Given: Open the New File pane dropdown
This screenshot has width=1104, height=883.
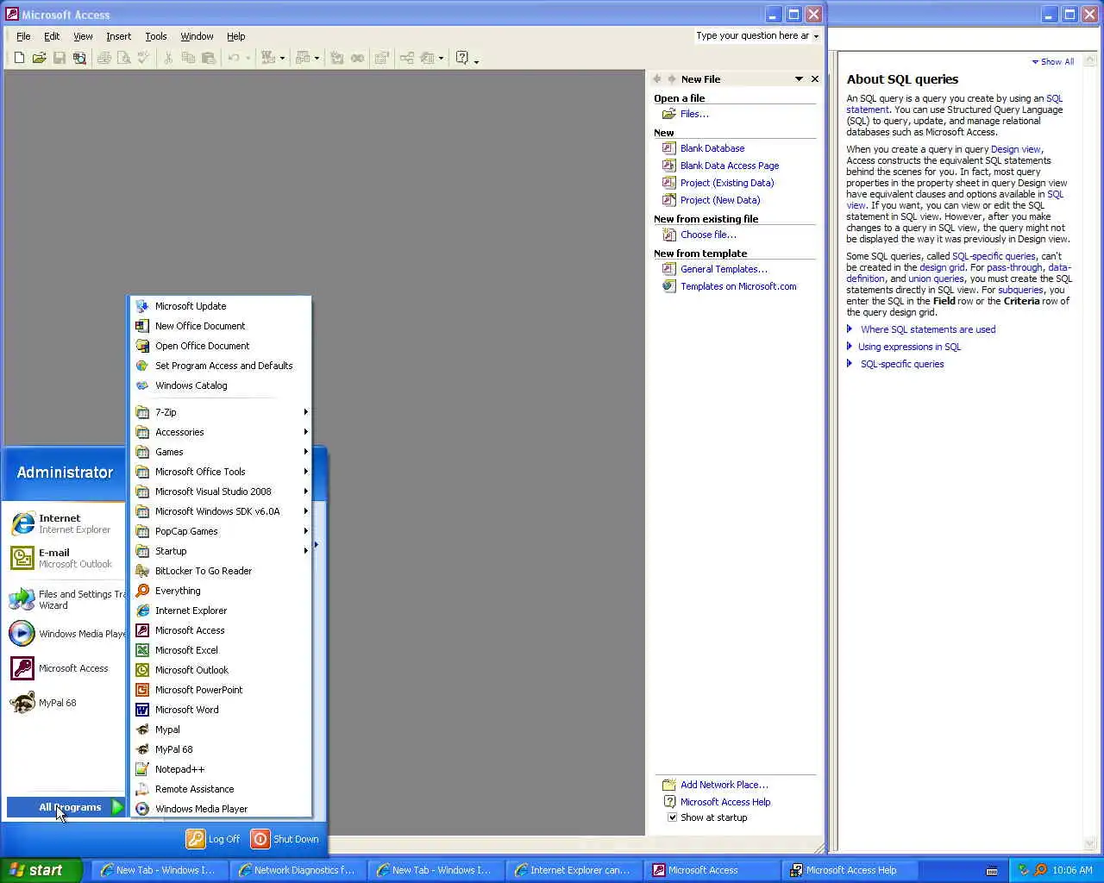Looking at the screenshot, I should coord(799,78).
